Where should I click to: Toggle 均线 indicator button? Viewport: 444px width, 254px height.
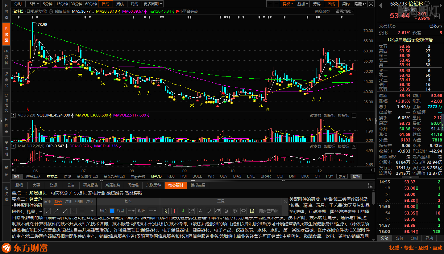coord(67,176)
